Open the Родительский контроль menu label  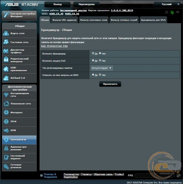point(19,60)
